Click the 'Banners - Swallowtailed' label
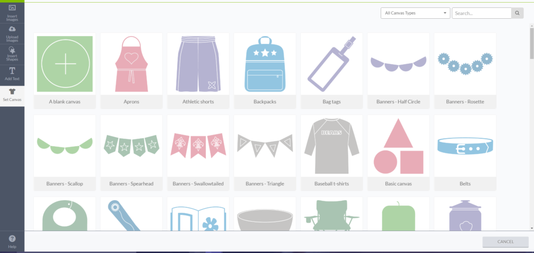This screenshot has height=253, width=534. (x=198, y=184)
